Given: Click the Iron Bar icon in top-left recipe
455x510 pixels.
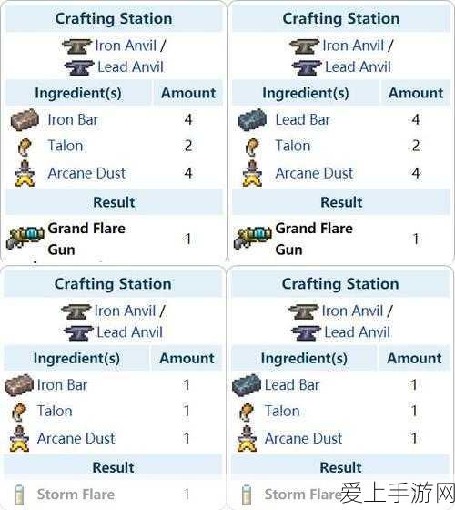Looking at the screenshot, I should pos(25,119).
